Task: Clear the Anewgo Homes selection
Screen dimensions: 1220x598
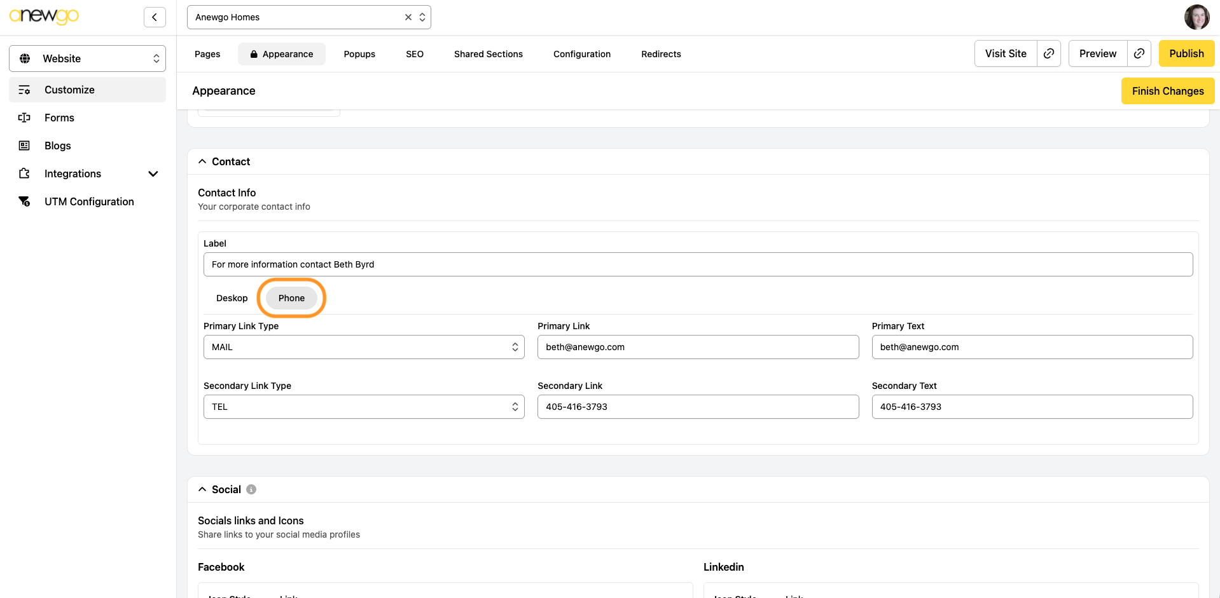Action: coord(408,17)
